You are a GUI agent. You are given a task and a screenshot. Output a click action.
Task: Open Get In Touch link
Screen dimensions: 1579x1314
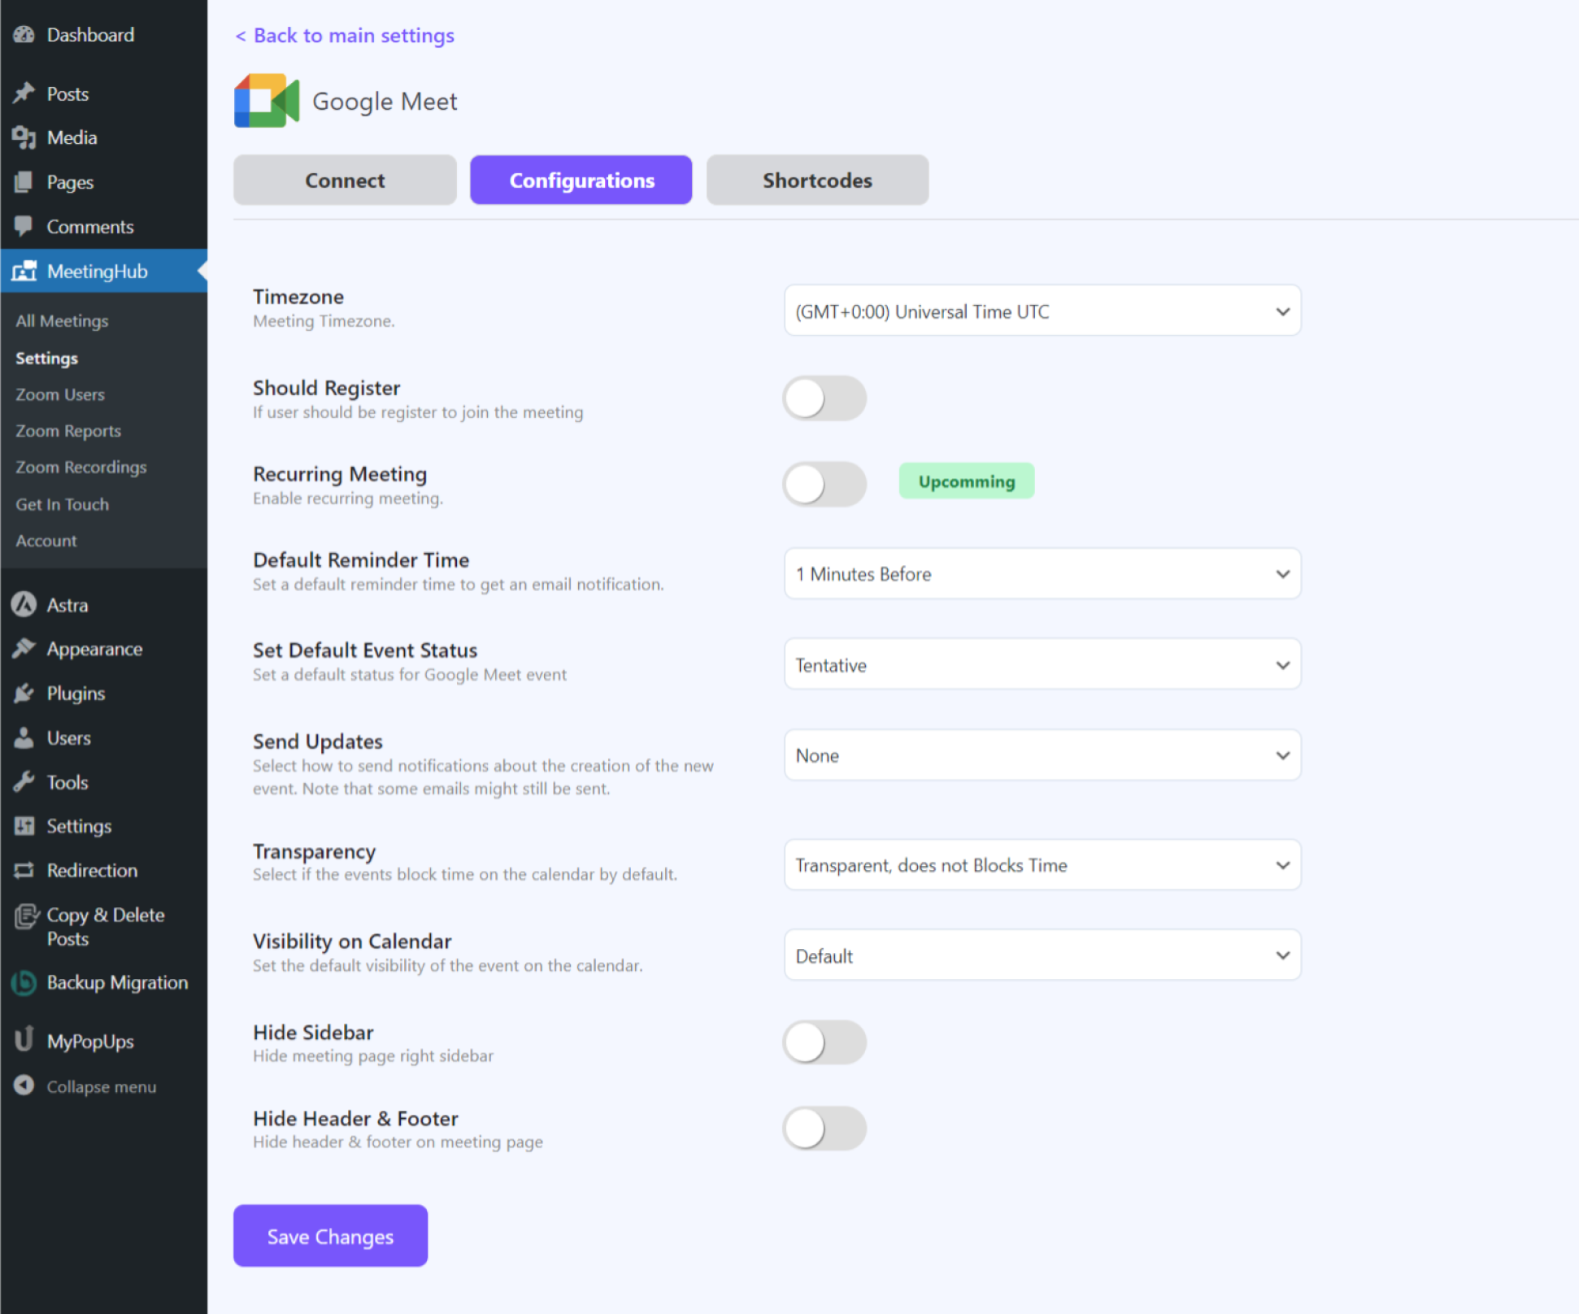pos(62,504)
